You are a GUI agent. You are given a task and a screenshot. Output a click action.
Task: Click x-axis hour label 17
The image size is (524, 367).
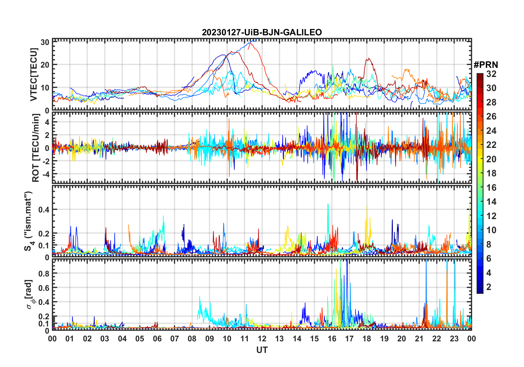[x=349, y=339]
